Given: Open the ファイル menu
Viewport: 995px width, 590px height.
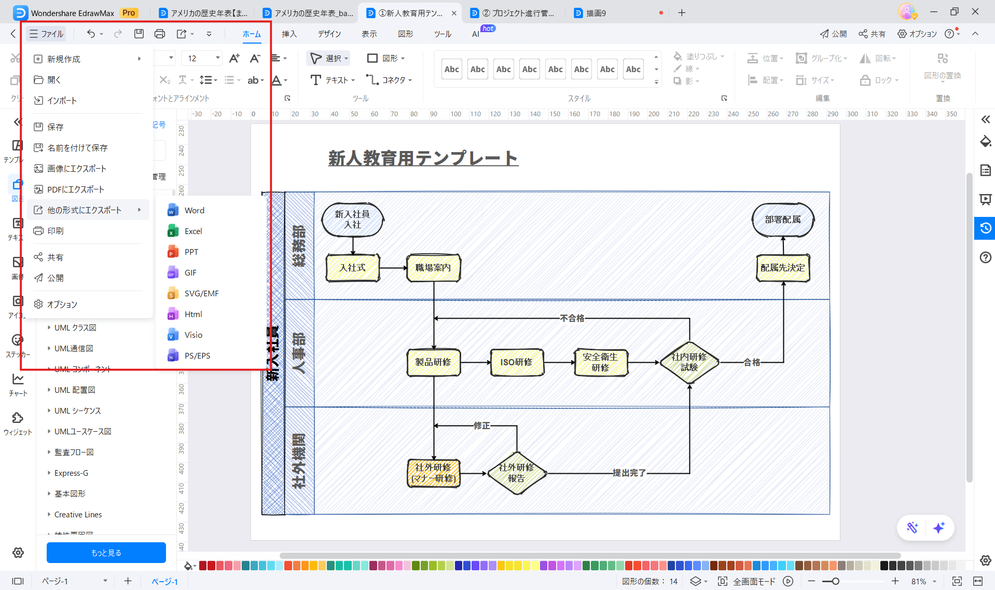Looking at the screenshot, I should pyautogui.click(x=46, y=34).
